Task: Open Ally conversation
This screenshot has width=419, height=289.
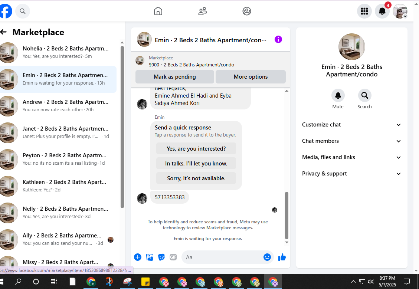Action: (58, 240)
